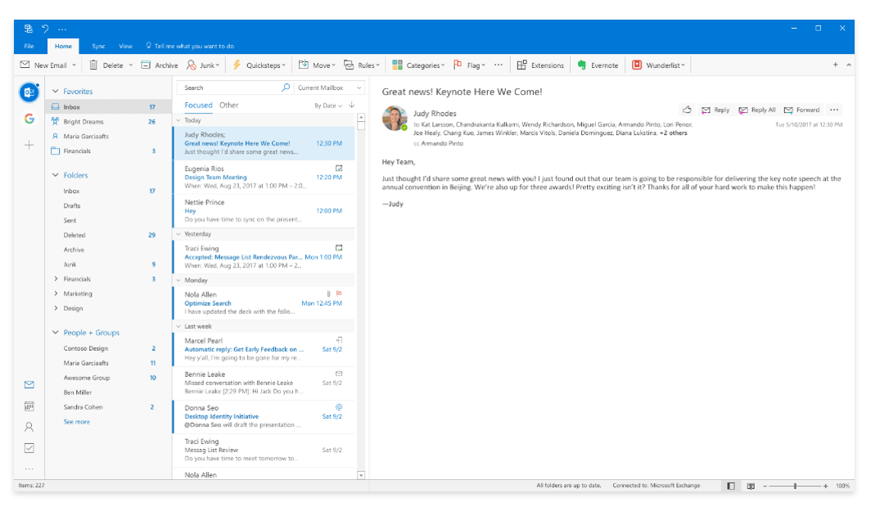Image resolution: width=871 pixels, height=507 pixels.
Task: Launch Wunderlist from the ribbon
Action: [x=659, y=65]
